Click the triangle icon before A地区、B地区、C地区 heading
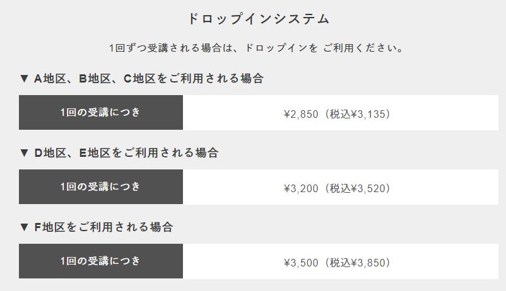The height and width of the screenshot is (291, 506). tap(24, 78)
